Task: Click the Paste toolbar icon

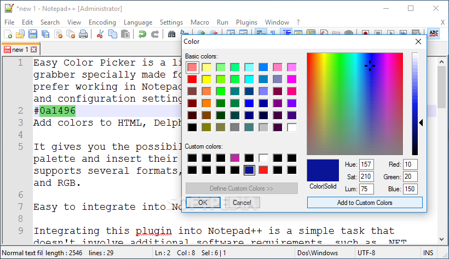Action: 125,34
